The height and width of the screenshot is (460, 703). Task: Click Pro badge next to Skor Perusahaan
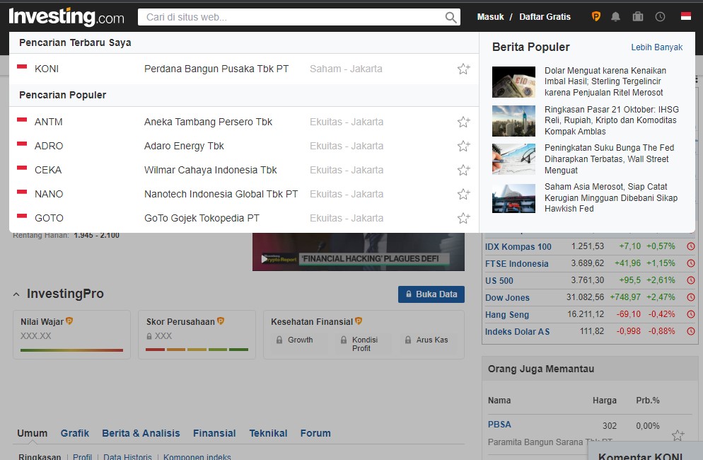(x=221, y=321)
